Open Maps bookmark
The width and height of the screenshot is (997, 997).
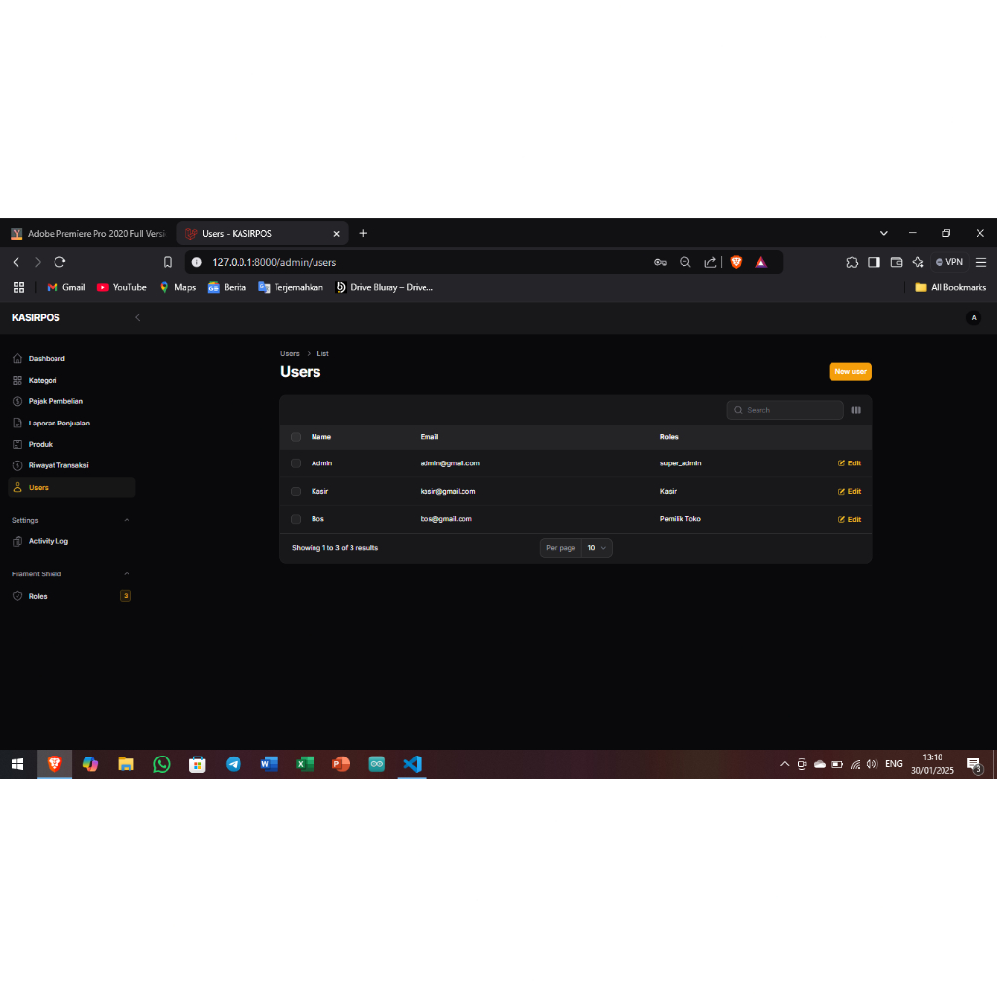point(177,287)
